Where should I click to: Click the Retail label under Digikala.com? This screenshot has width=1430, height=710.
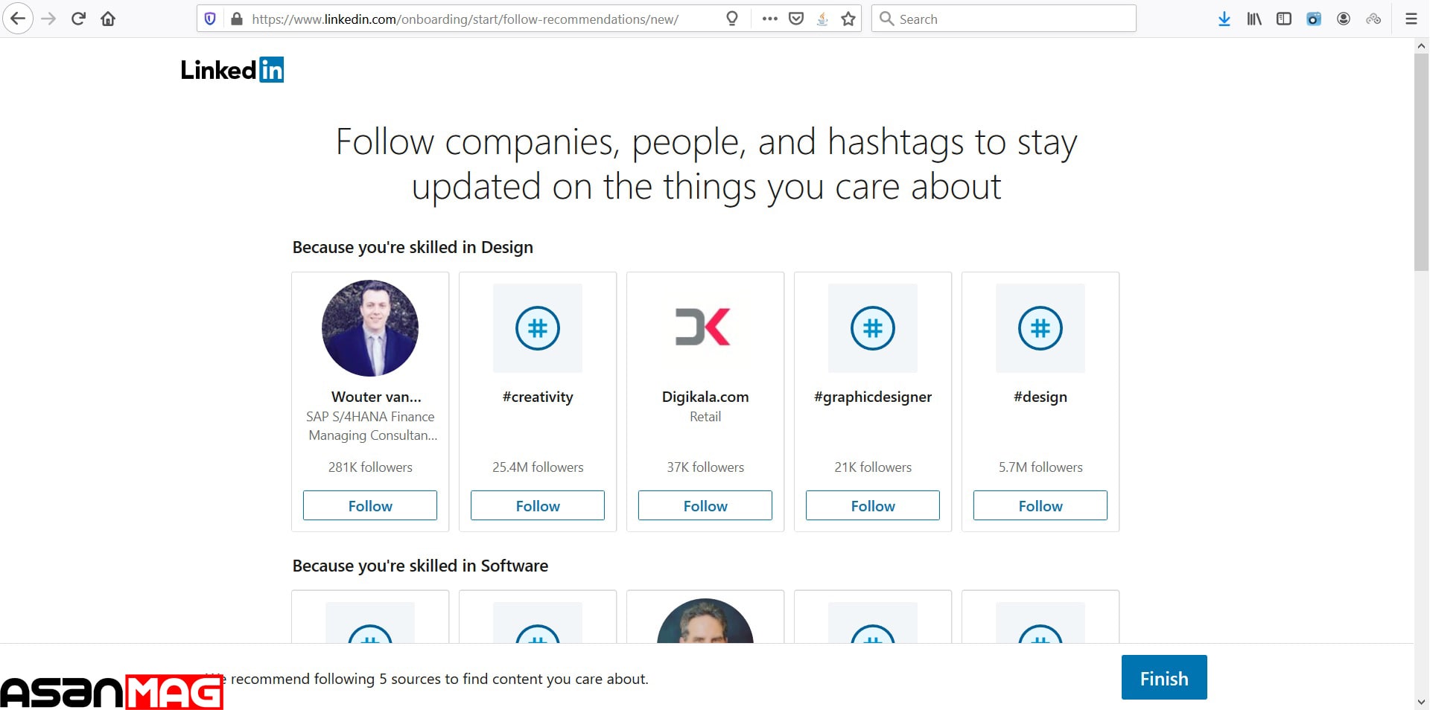pos(705,417)
